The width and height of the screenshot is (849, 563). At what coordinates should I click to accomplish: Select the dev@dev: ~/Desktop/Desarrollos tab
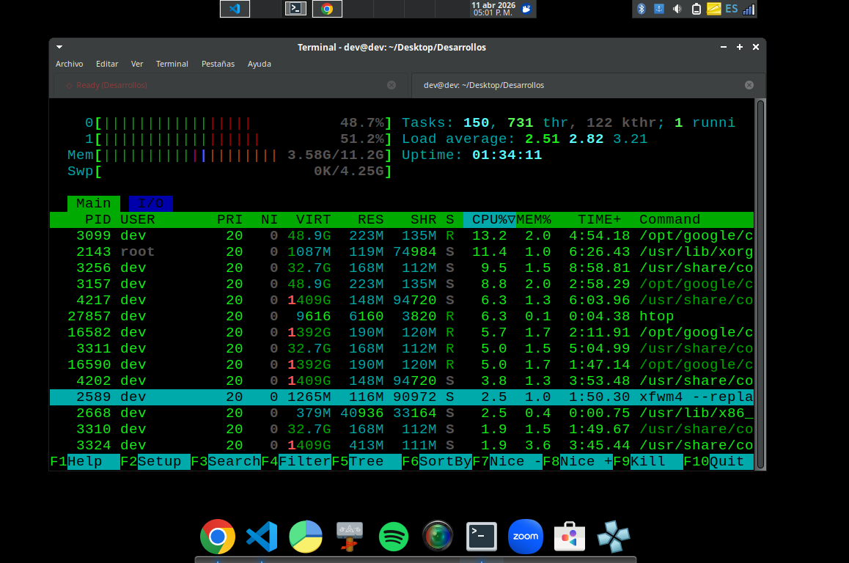tap(588, 85)
